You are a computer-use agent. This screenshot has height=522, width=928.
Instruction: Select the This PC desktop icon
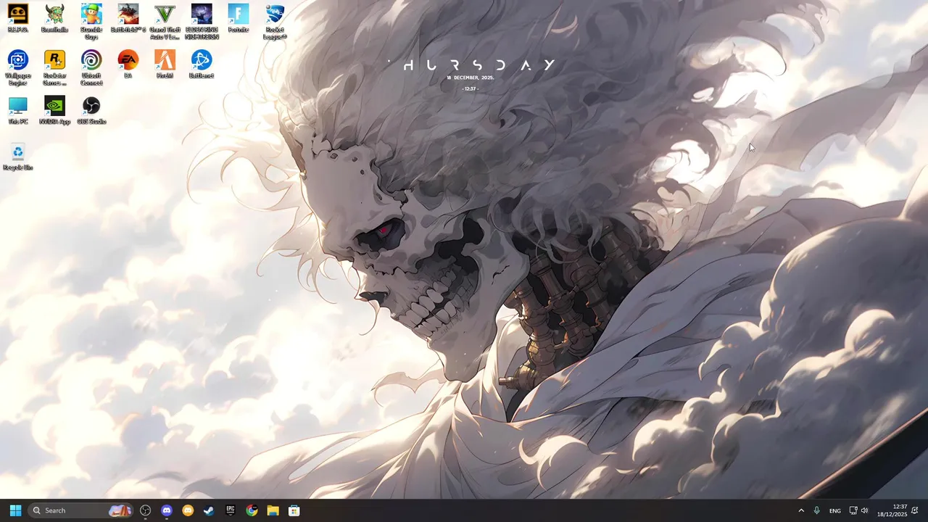[x=18, y=110]
